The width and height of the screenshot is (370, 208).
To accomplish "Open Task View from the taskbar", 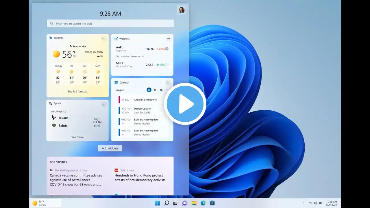I will (175, 203).
